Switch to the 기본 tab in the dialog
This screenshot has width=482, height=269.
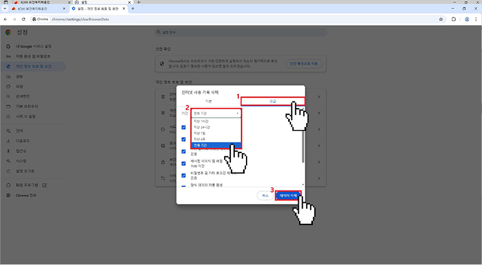pyautogui.click(x=208, y=101)
